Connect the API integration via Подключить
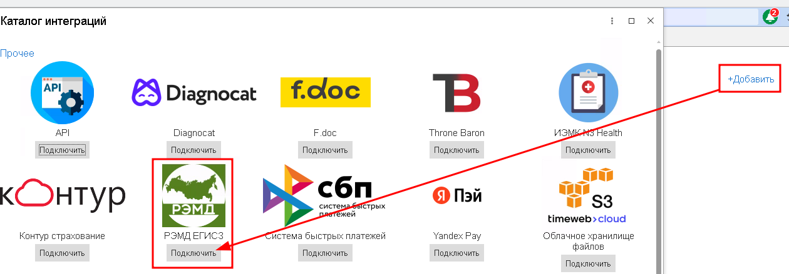The image size is (789, 274). 62,150
